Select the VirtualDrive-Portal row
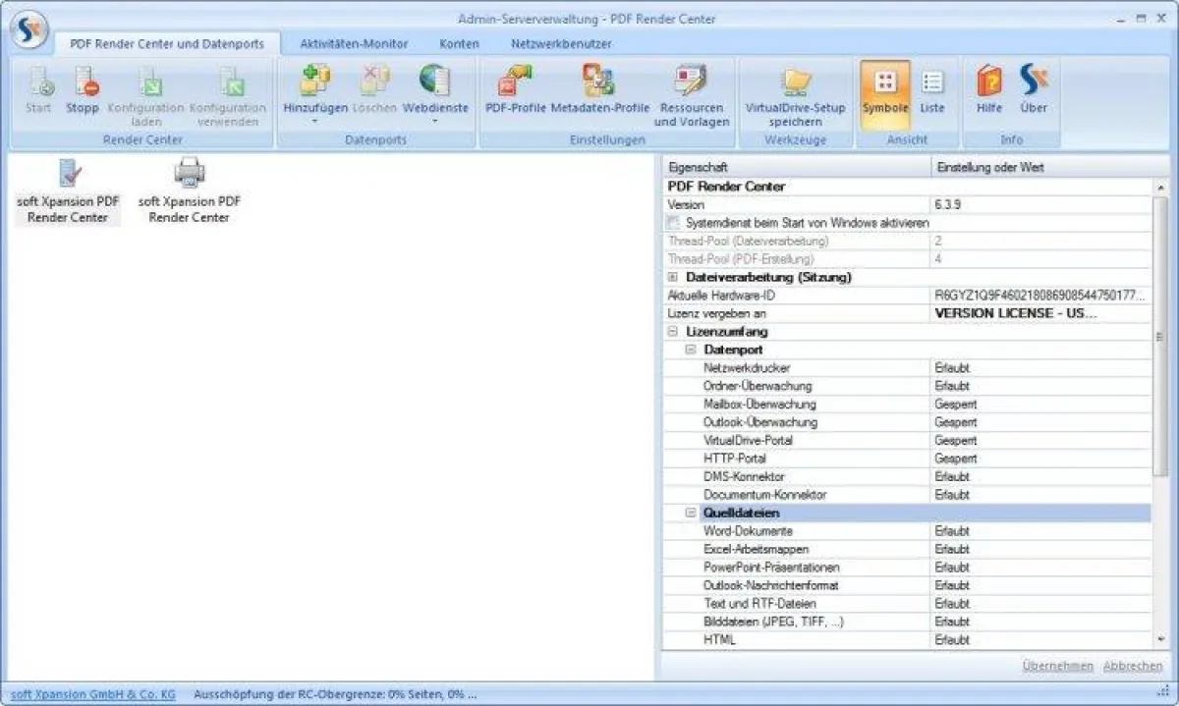This screenshot has height=706, width=1179. click(x=907, y=441)
